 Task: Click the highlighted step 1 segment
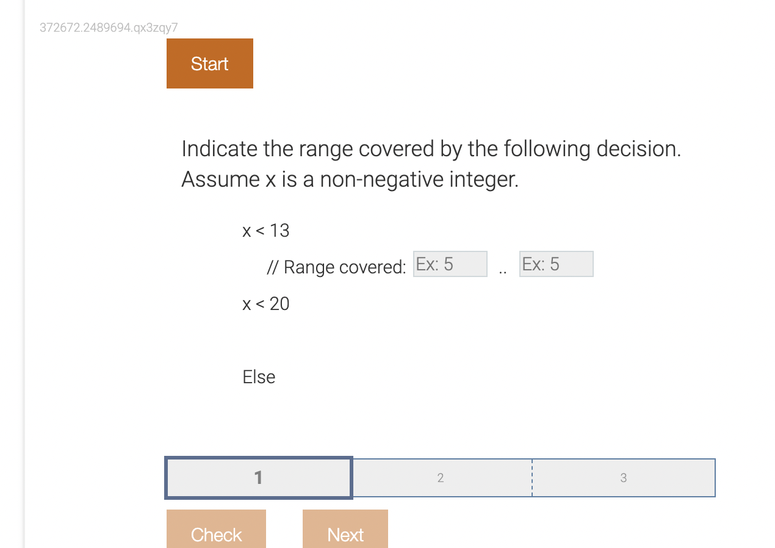[x=258, y=478]
